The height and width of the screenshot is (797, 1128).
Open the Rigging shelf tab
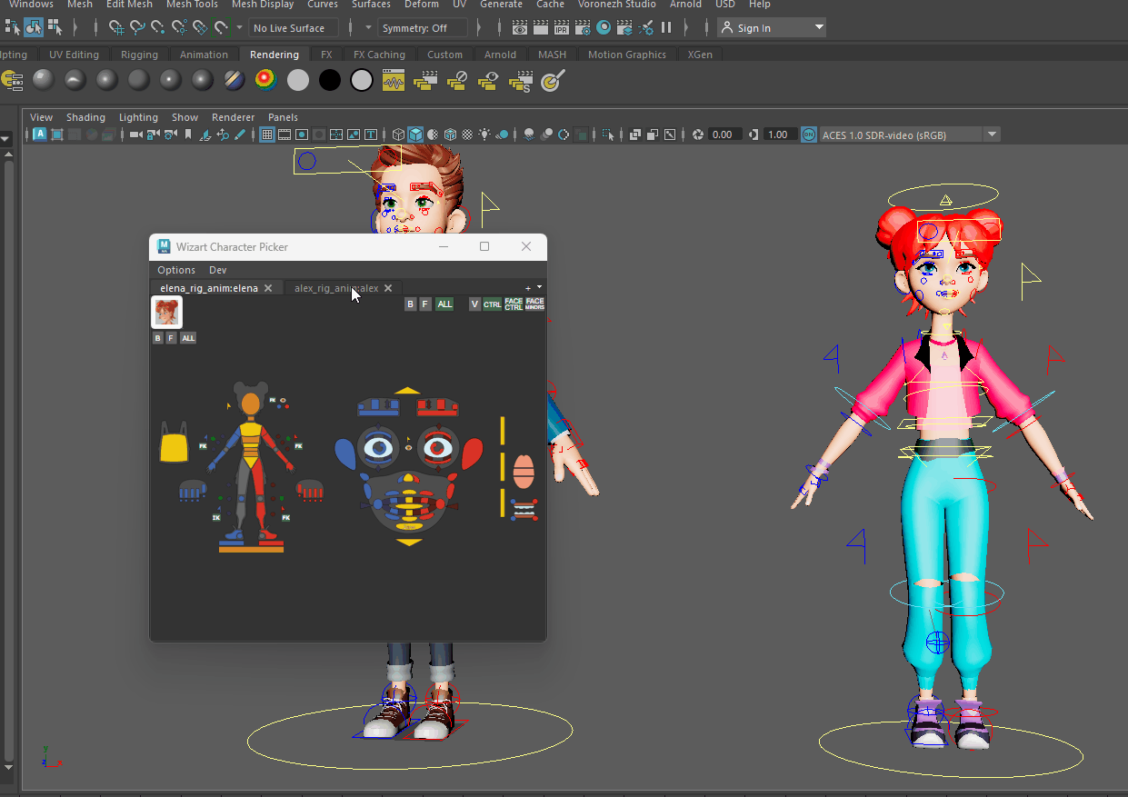139,55
